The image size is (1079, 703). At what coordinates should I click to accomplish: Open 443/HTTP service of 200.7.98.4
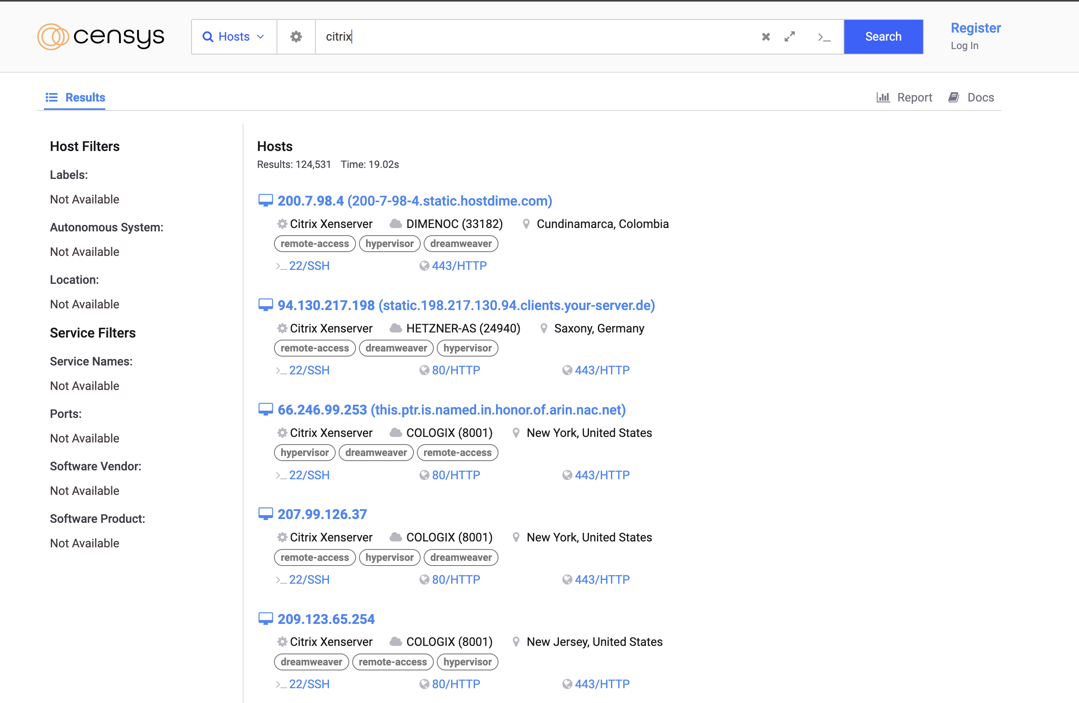459,266
